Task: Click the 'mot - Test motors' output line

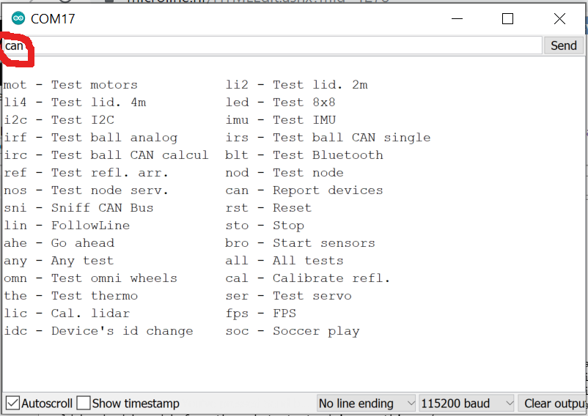Action: pos(70,85)
